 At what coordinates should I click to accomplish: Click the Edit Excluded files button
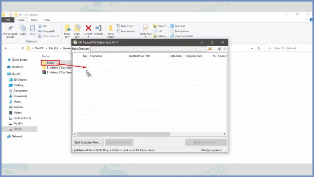pos(88,142)
